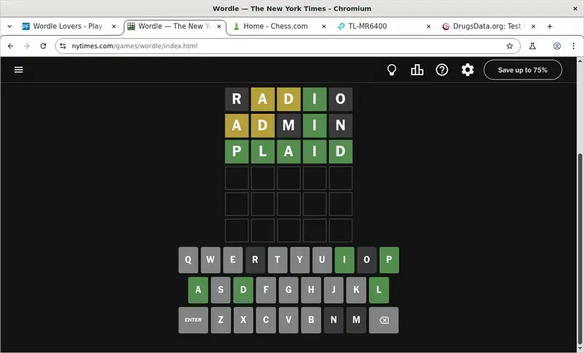584x353 pixels.
Task: Open the Wordle settings gear
Action: (467, 70)
